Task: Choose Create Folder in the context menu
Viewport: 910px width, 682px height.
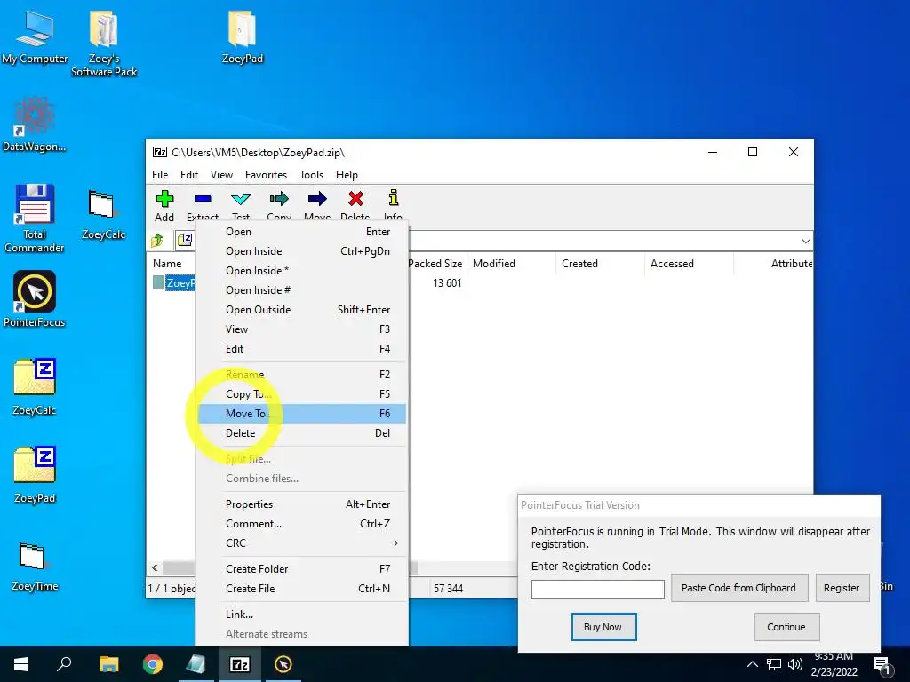Action: pyautogui.click(x=302, y=569)
